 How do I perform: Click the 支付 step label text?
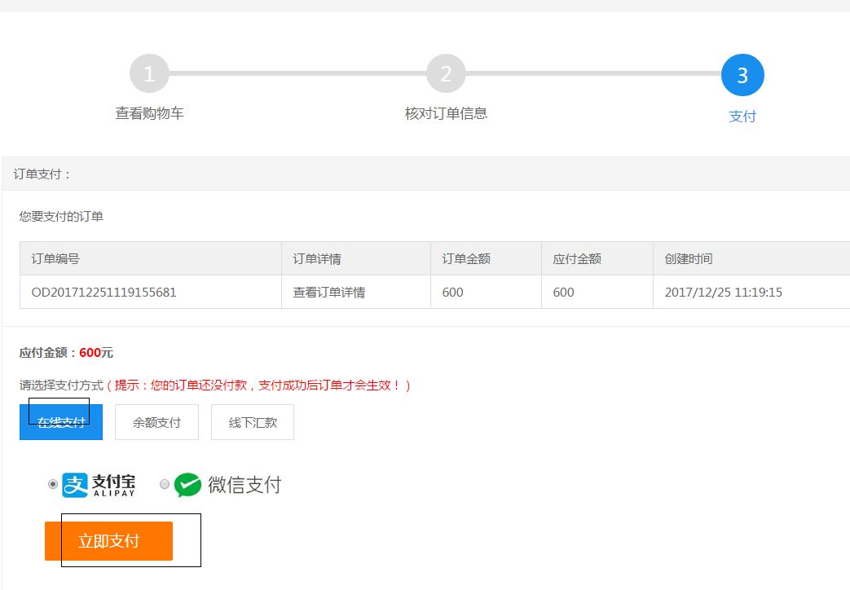coord(742,116)
